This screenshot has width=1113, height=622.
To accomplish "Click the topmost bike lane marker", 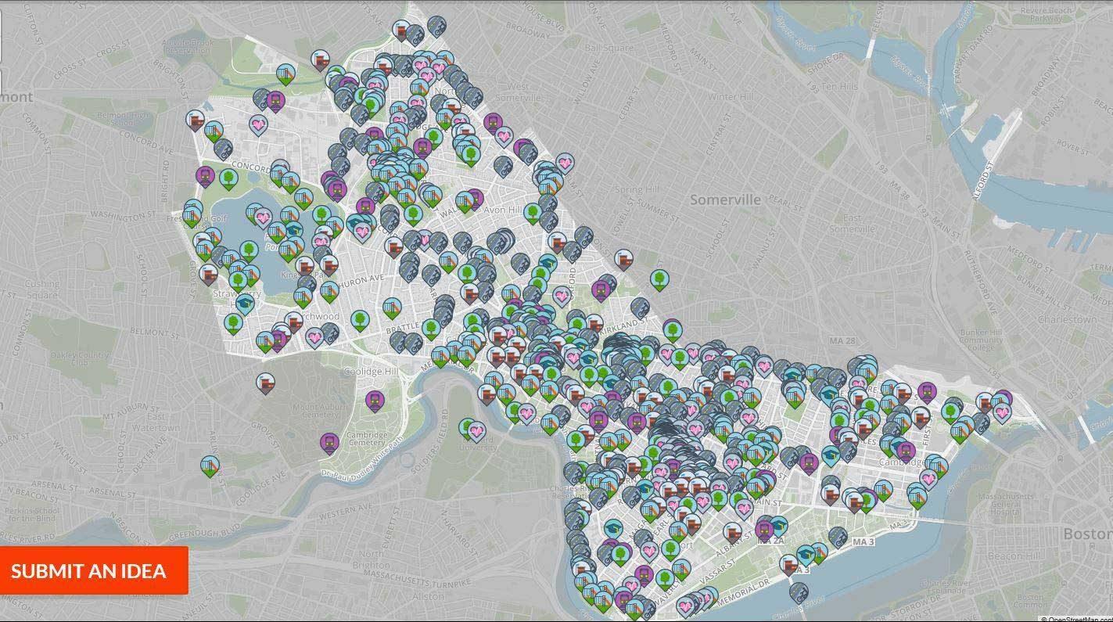I will [x=436, y=27].
